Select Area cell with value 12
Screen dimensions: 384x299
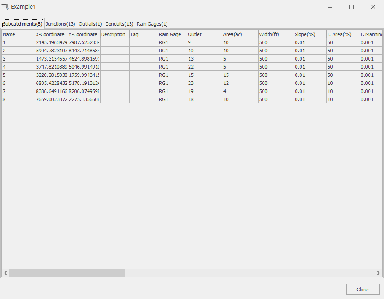pyautogui.click(x=240, y=83)
